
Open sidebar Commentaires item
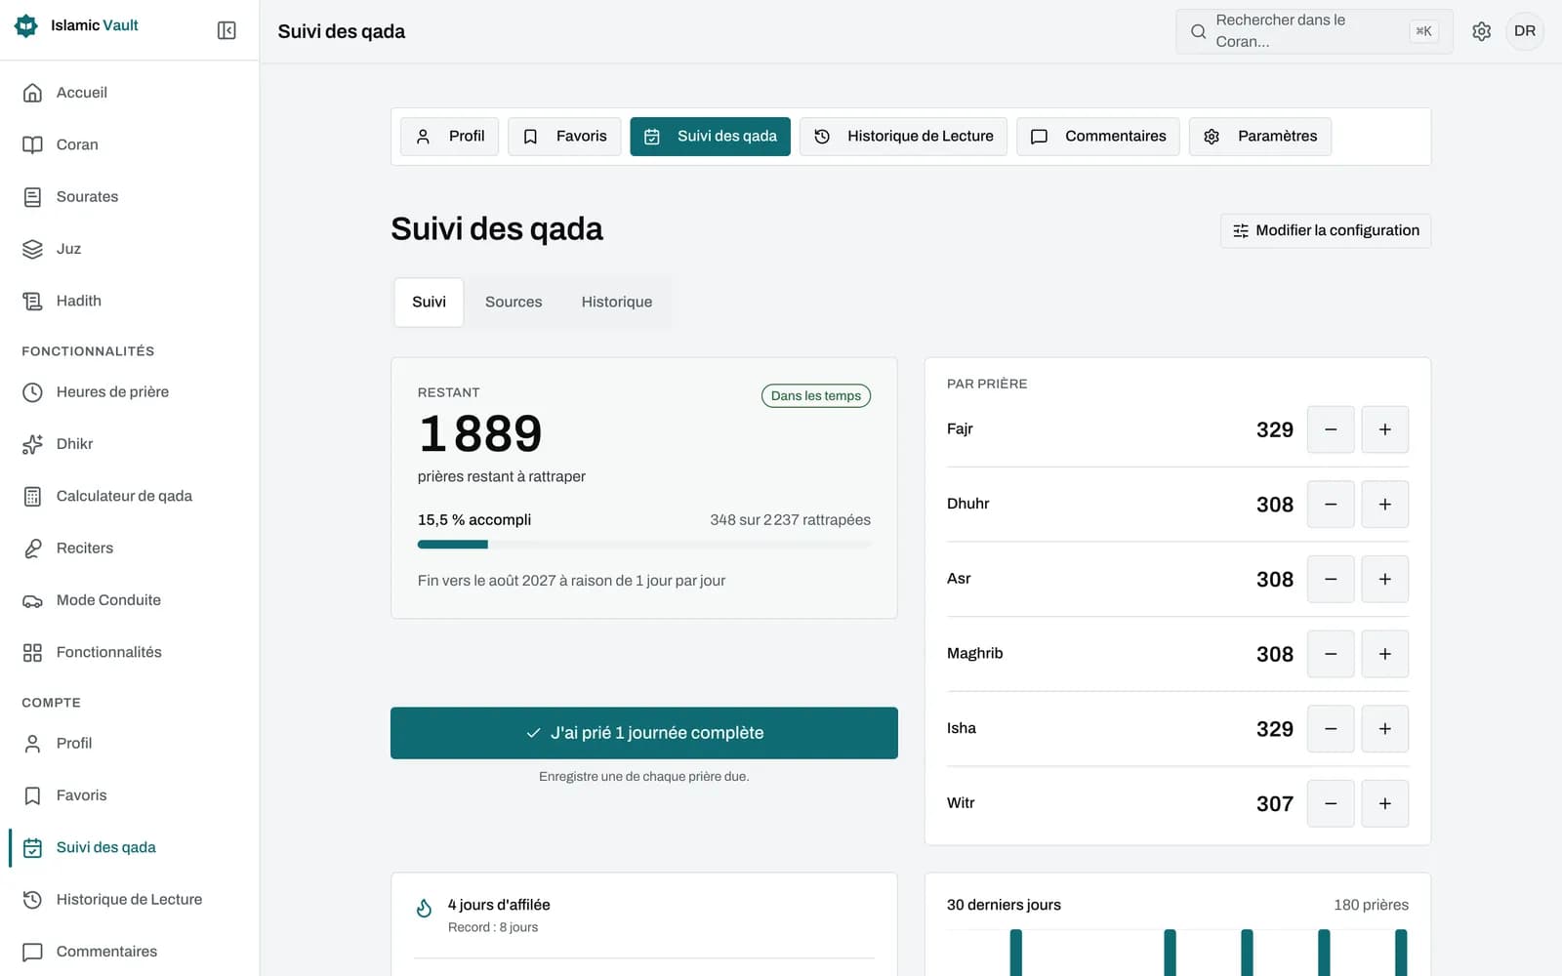[x=130, y=952]
